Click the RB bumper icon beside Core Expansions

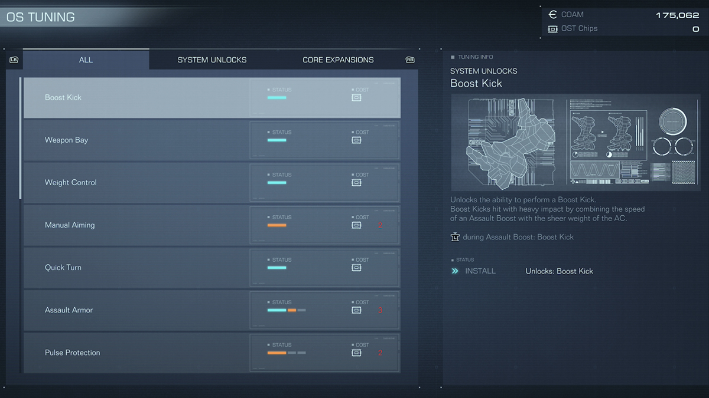(410, 60)
